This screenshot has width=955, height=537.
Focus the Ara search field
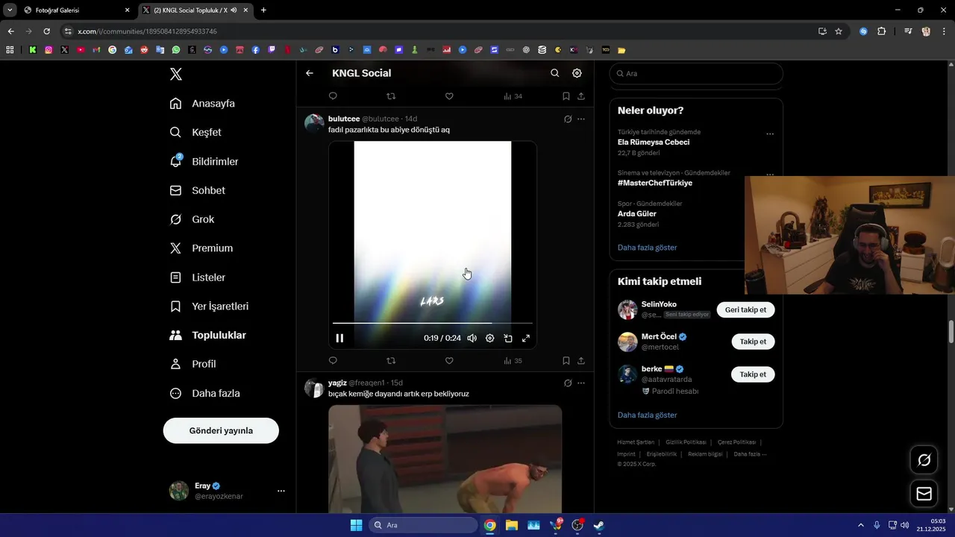696,74
